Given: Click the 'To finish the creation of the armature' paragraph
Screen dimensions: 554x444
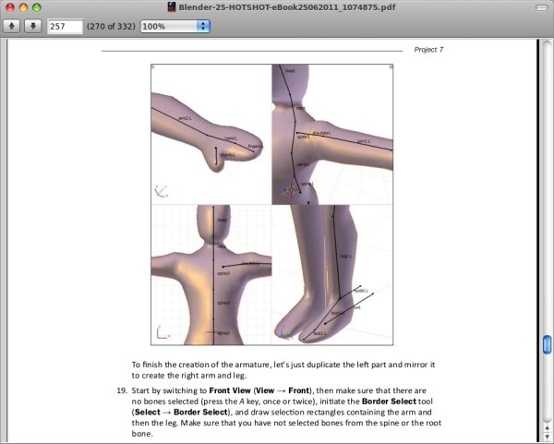Looking at the screenshot, I should pyautogui.click(x=283, y=370).
